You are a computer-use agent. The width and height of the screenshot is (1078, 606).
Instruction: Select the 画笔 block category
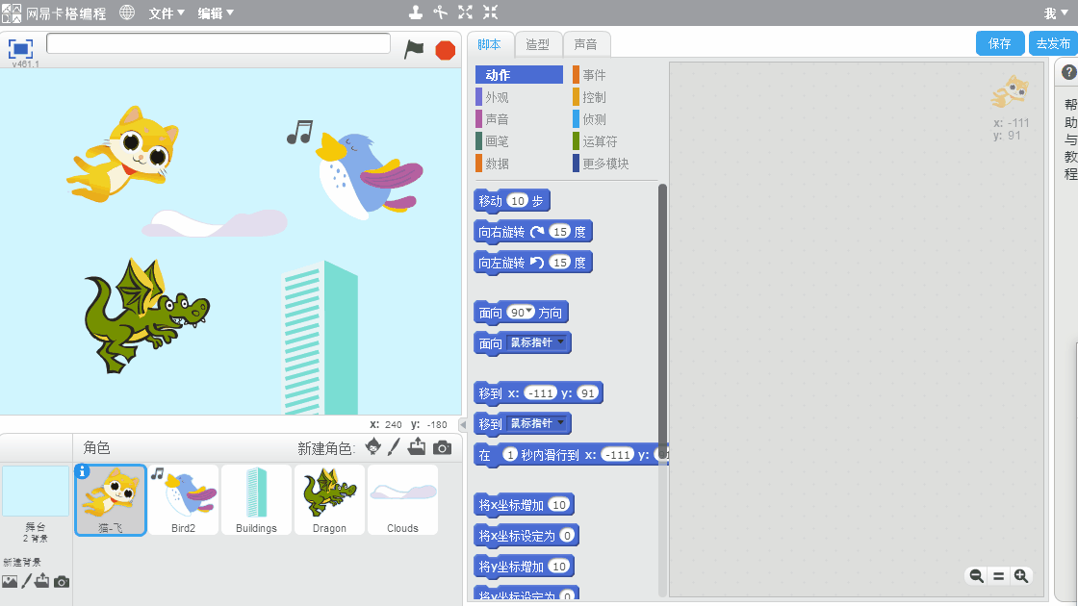click(x=519, y=140)
